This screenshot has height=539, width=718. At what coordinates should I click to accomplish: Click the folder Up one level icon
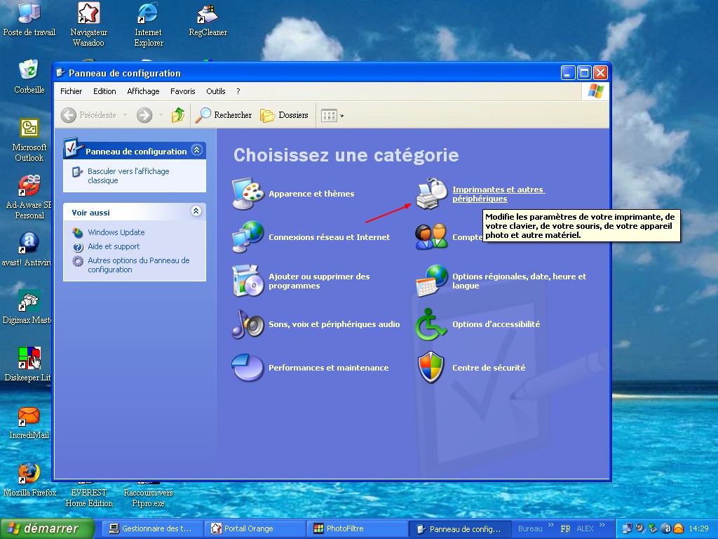(x=178, y=115)
